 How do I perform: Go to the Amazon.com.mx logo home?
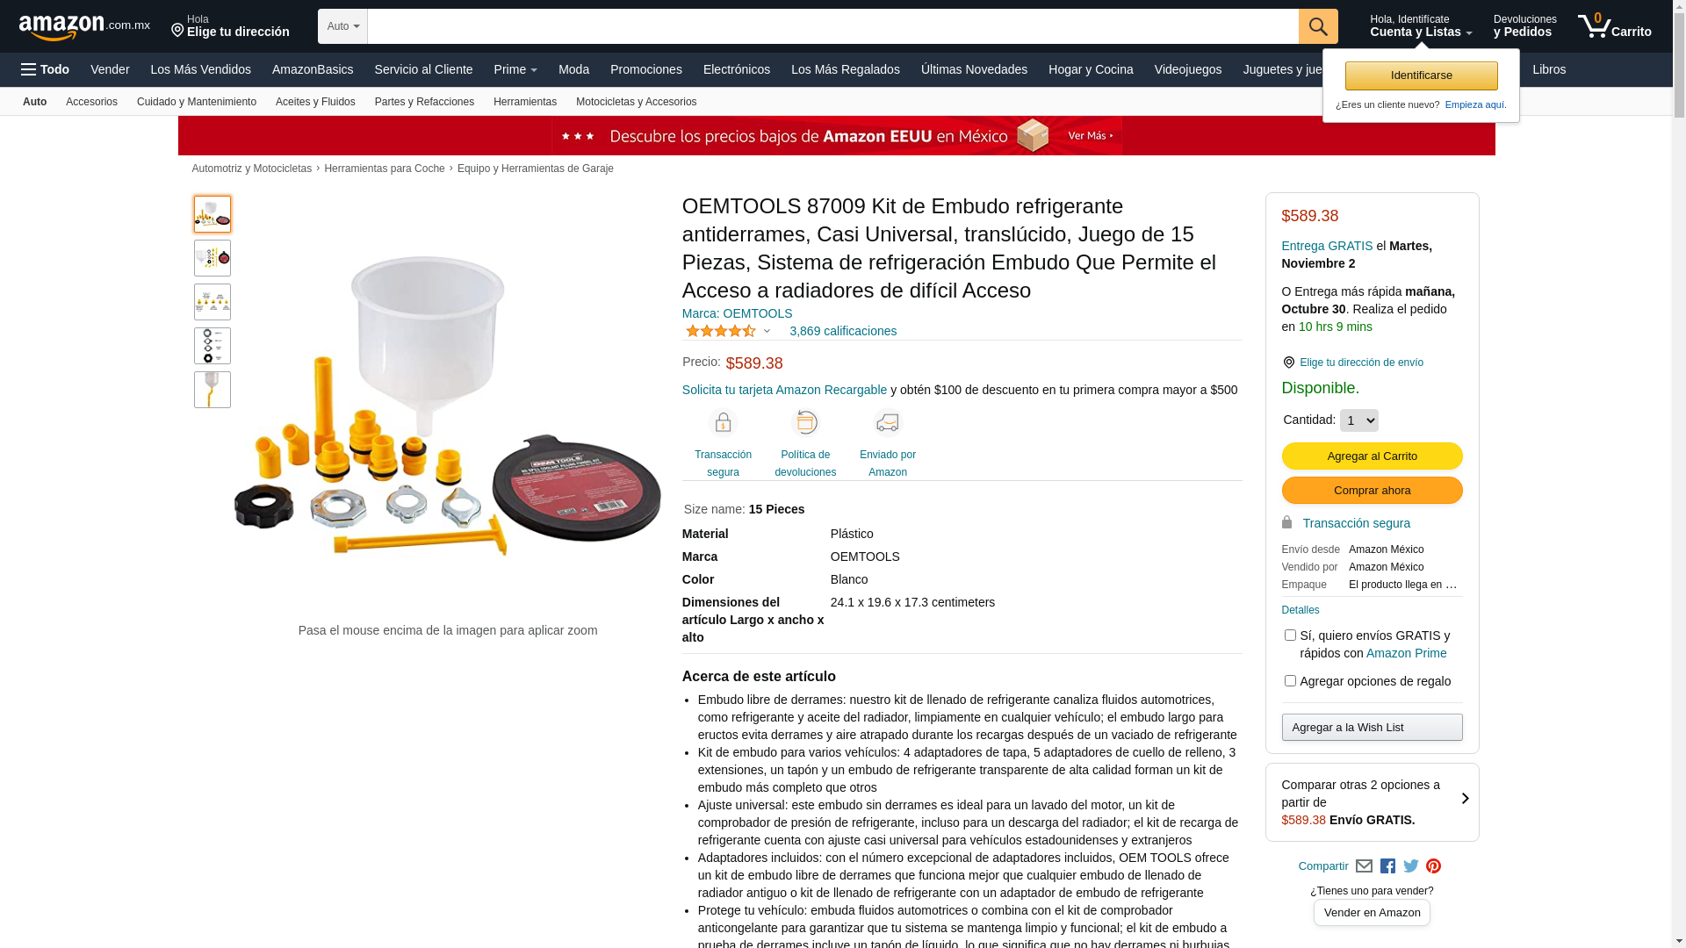[84, 27]
